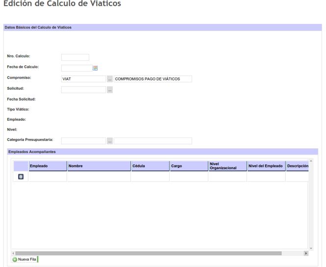
Task: Sort by the Cargo column header
Action: point(188,166)
